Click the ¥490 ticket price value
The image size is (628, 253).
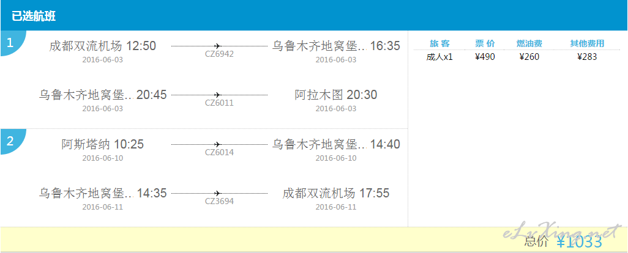point(485,57)
